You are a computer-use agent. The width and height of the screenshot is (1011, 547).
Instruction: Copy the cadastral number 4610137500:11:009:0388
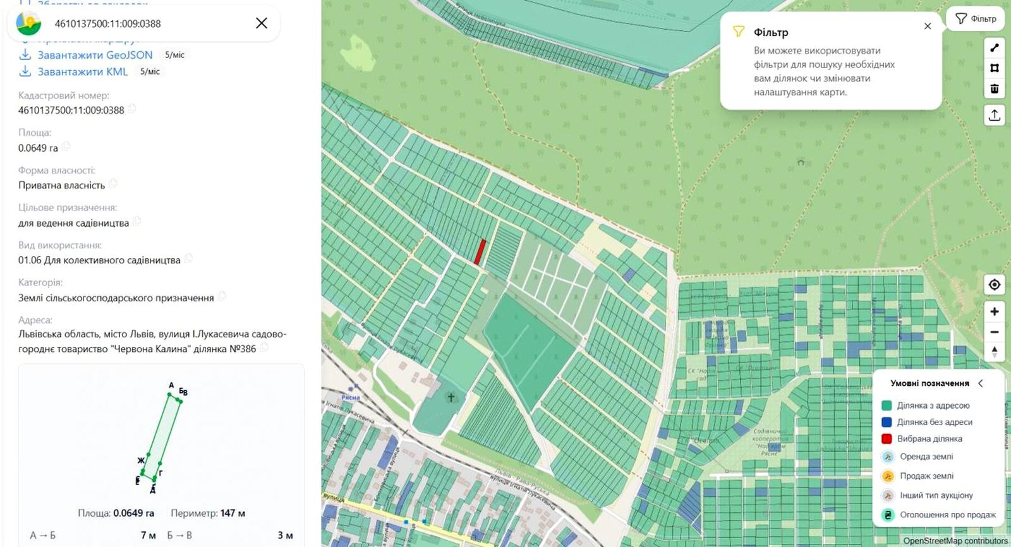132,109
